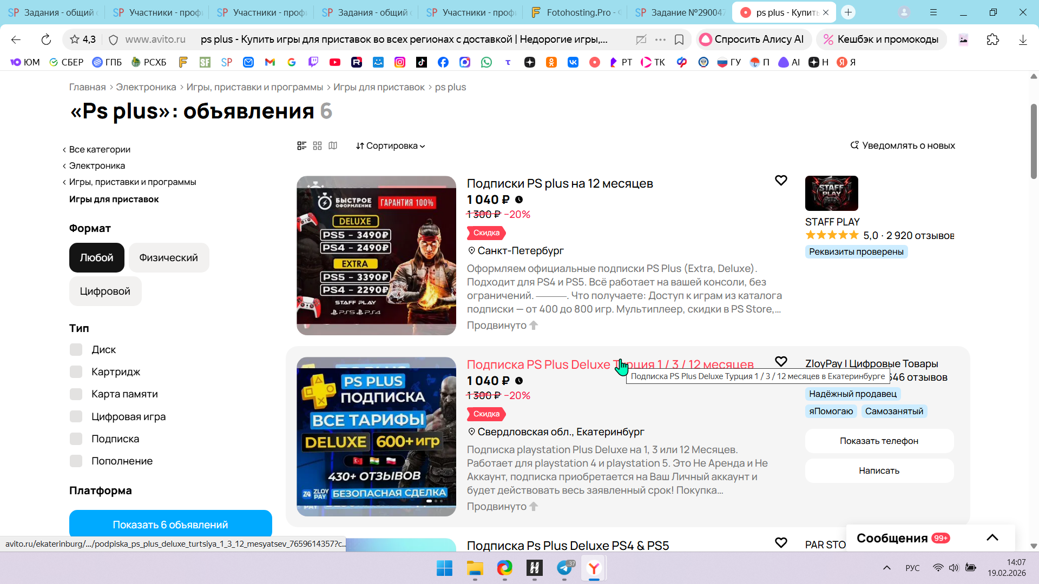
Task: Click Показать 6 объявлений button
Action: tap(170, 525)
